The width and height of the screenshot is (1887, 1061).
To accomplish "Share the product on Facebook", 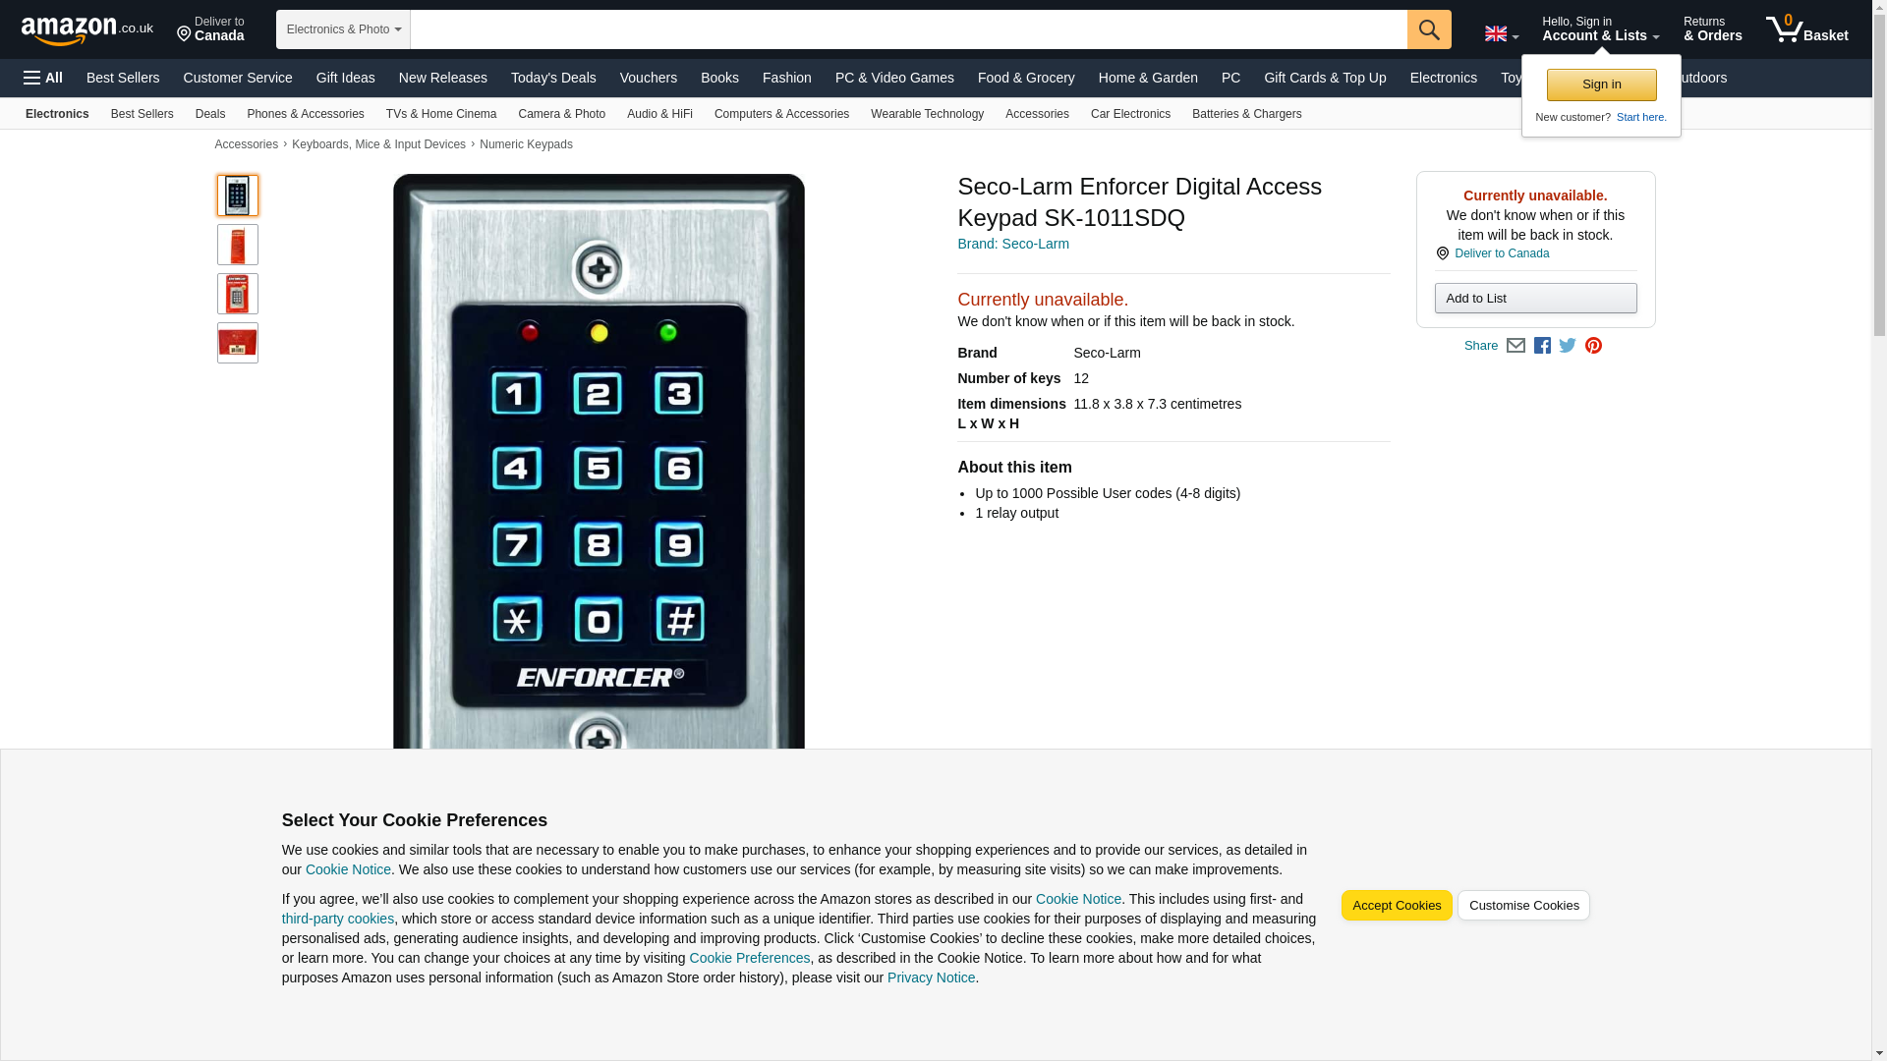I will pyautogui.click(x=1542, y=346).
